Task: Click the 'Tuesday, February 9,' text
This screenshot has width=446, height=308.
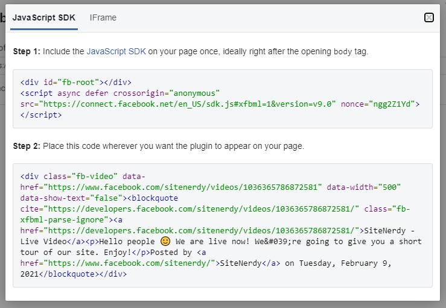Action: pyautogui.click(x=345, y=263)
